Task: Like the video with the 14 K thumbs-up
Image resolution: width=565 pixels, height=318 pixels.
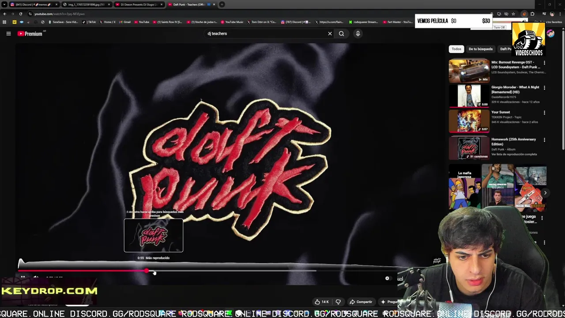Action: click(x=321, y=302)
